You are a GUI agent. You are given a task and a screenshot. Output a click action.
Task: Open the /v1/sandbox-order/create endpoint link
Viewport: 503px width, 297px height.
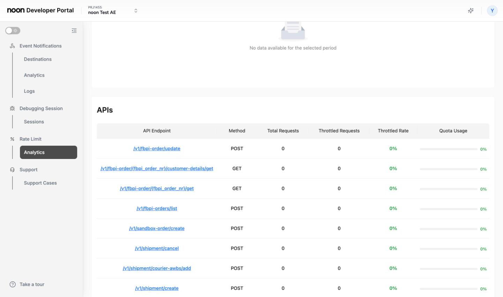point(157,228)
